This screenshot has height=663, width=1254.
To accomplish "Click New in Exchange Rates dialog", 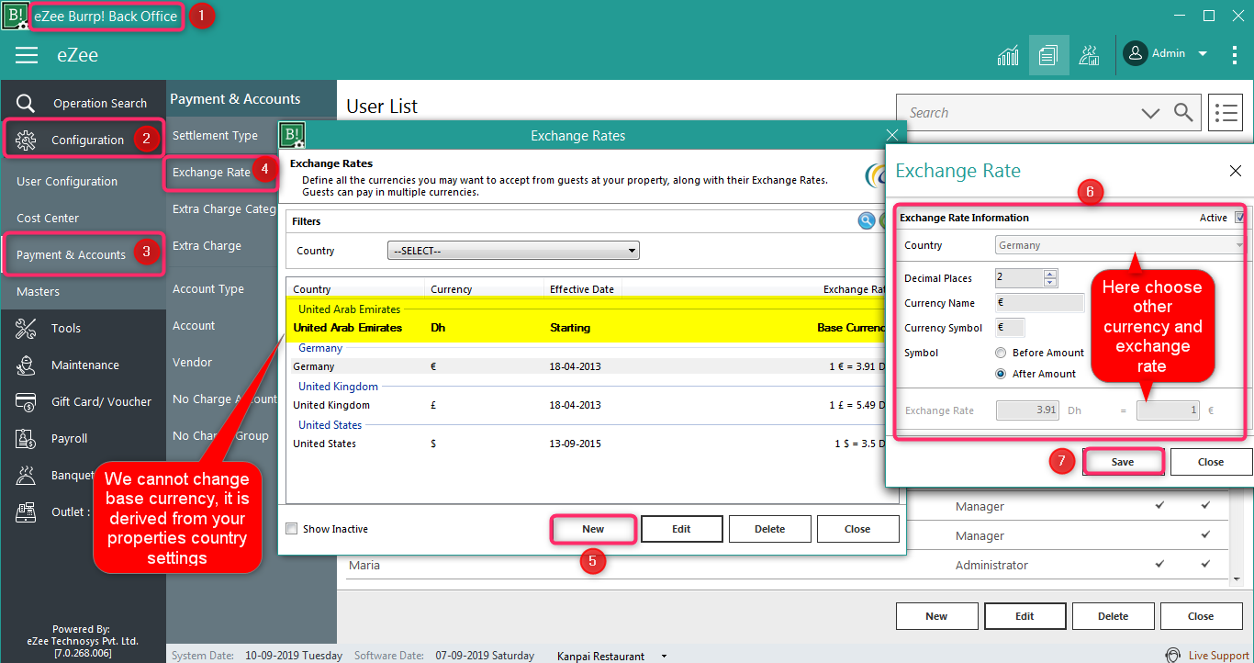I will 593,529.
